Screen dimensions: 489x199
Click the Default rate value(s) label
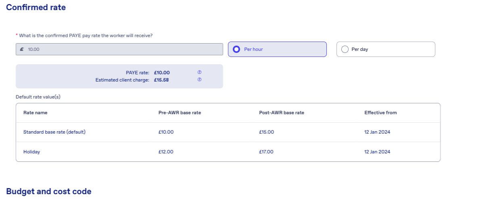tap(38, 97)
